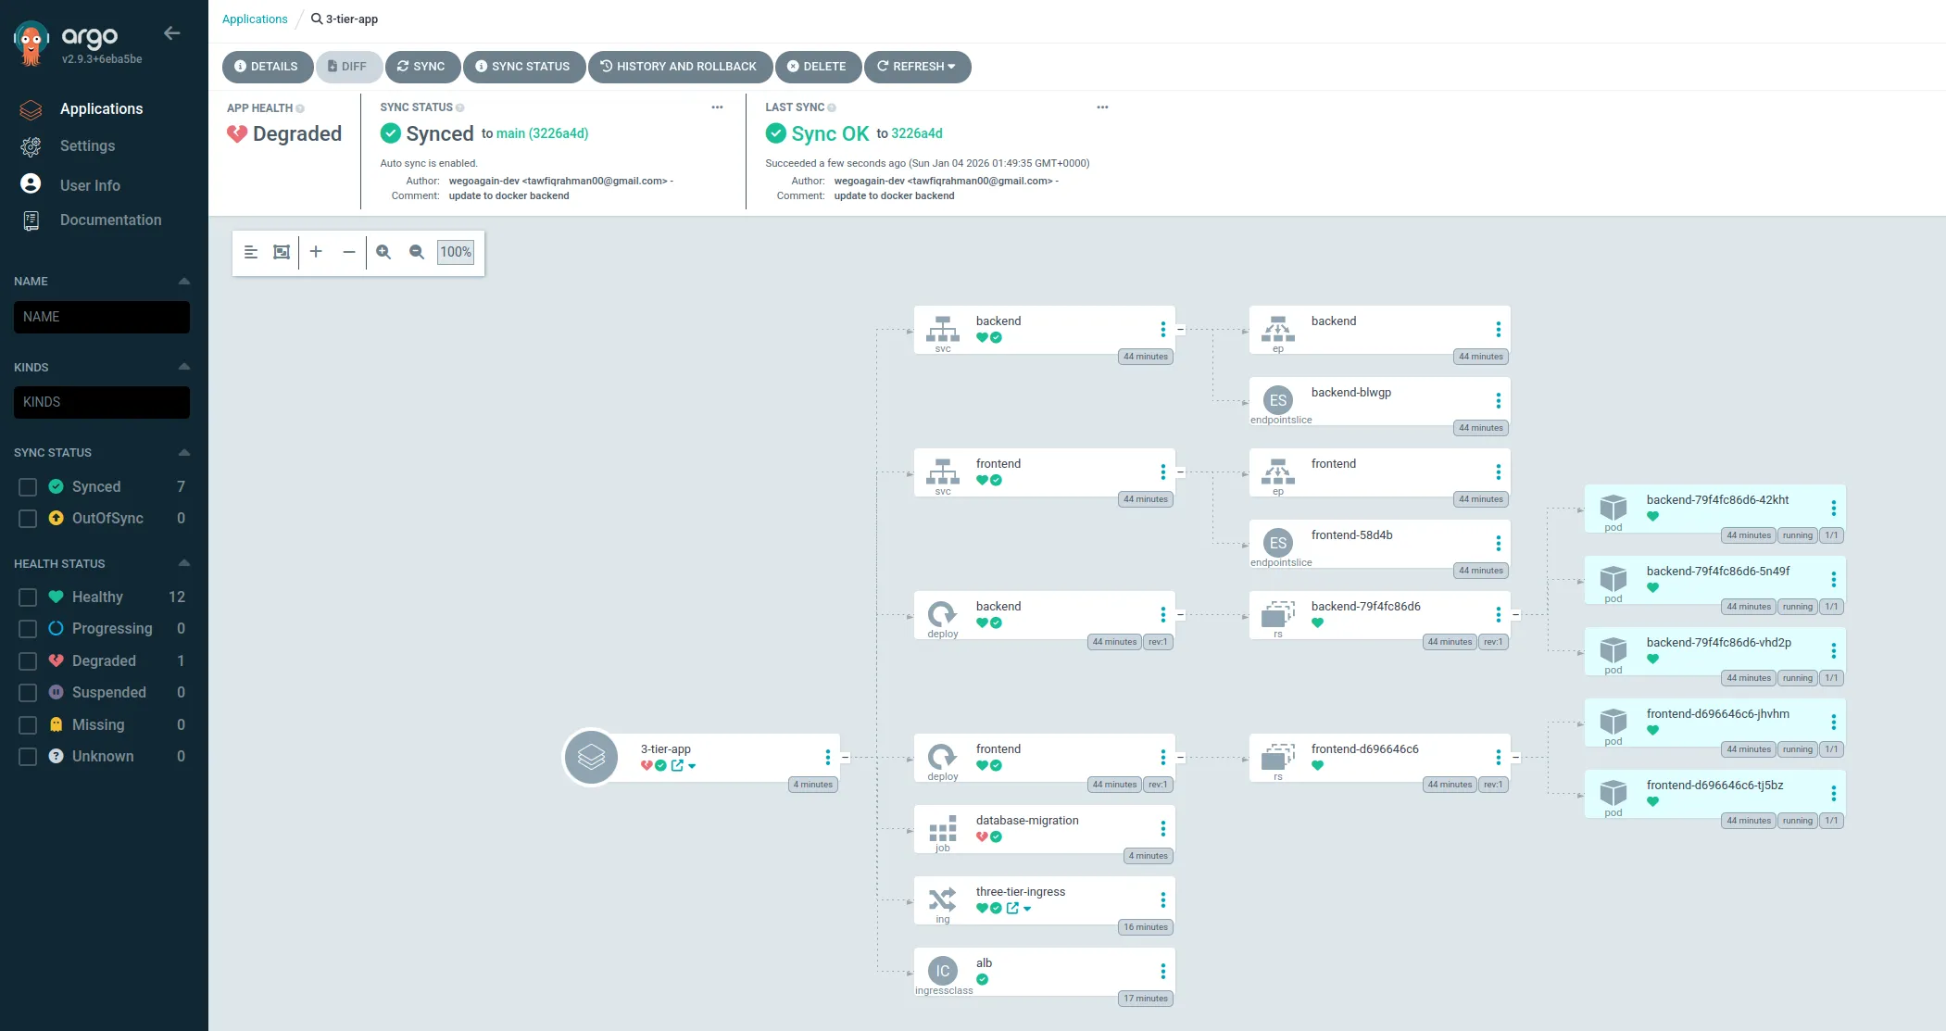The image size is (1946, 1031).
Task: Tick the Healthy health filter checkbox
Action: [28, 597]
